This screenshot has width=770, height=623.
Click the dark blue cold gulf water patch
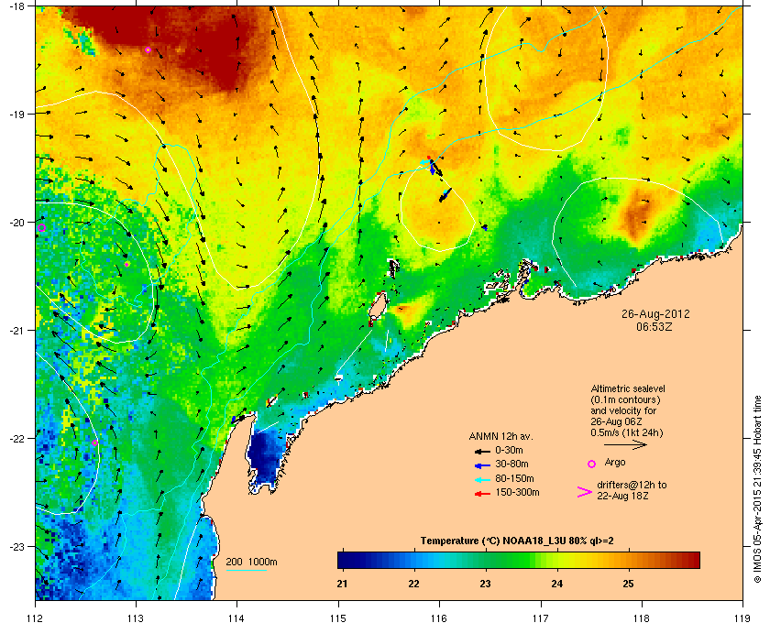[x=265, y=456]
